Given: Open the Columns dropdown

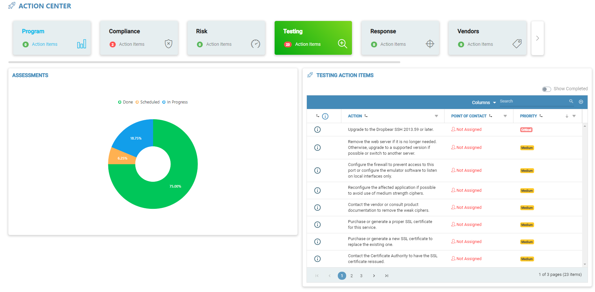Looking at the screenshot, I should pos(483,102).
